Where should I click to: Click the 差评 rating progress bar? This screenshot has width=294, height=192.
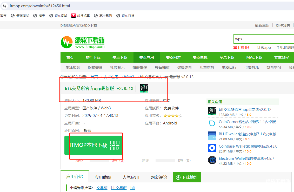coord(165,161)
